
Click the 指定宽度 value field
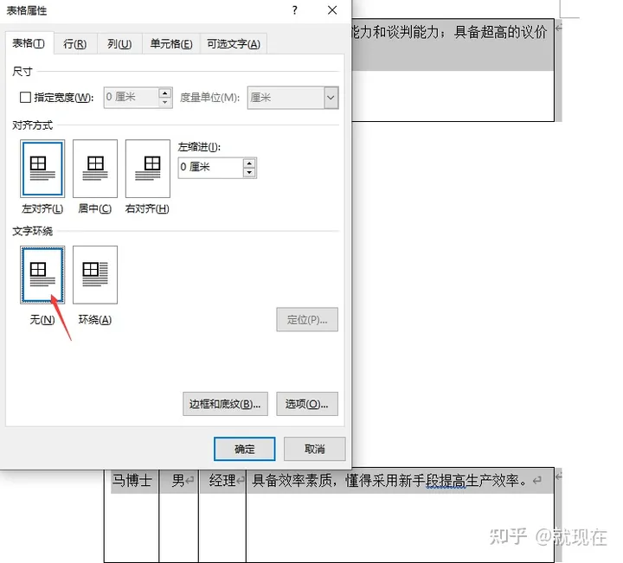click(x=132, y=98)
